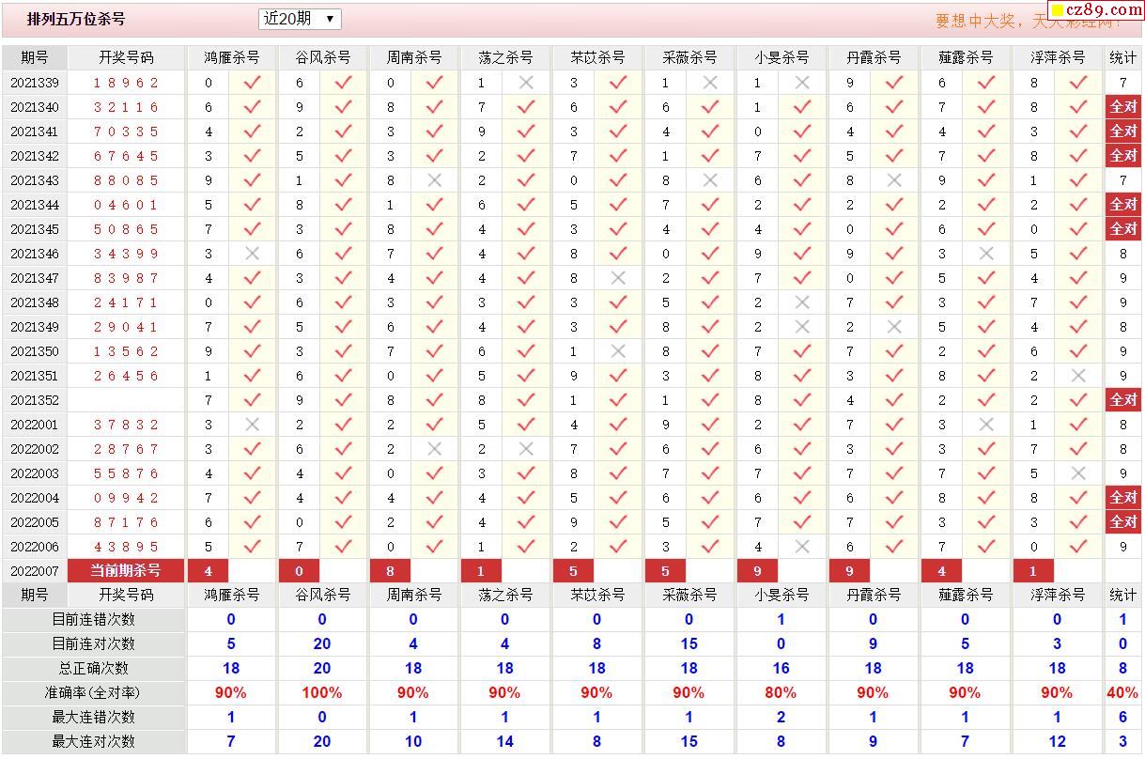1145x759 pixels.
Task: Click the red 全对 badge in row 2021342
Action: (1123, 156)
